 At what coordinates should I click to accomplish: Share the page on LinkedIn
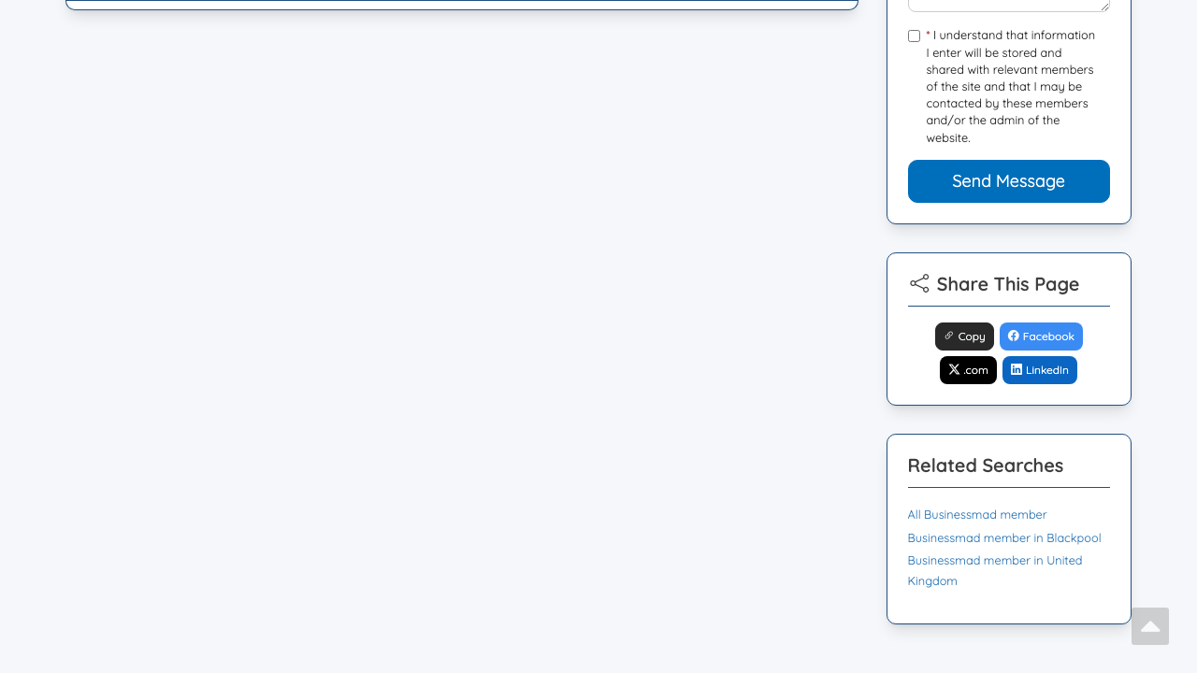click(1040, 370)
